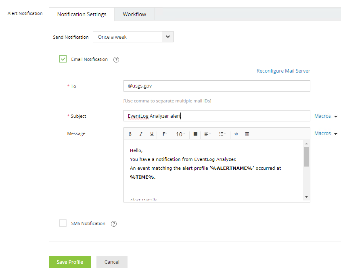Click the Subject input field

(x=217, y=116)
